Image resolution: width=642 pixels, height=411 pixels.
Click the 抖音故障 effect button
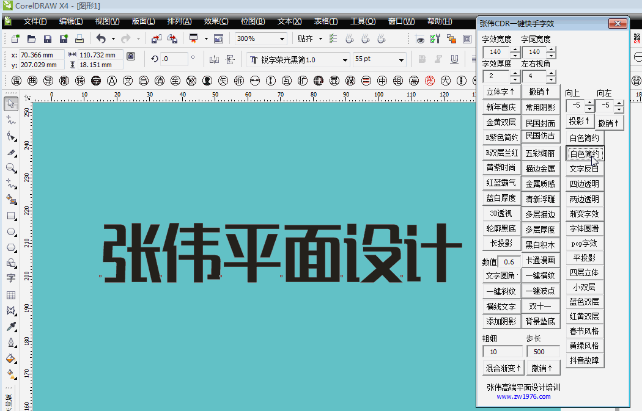[585, 360]
